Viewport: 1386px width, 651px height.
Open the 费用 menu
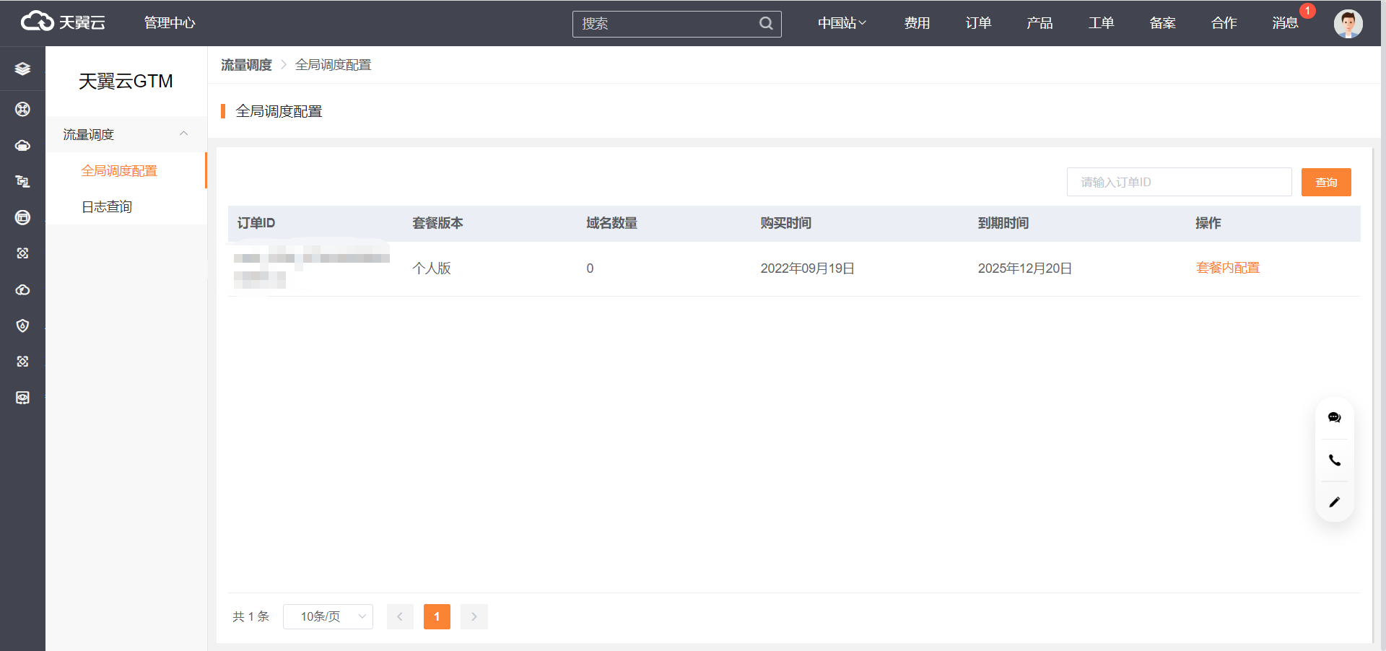coord(917,23)
